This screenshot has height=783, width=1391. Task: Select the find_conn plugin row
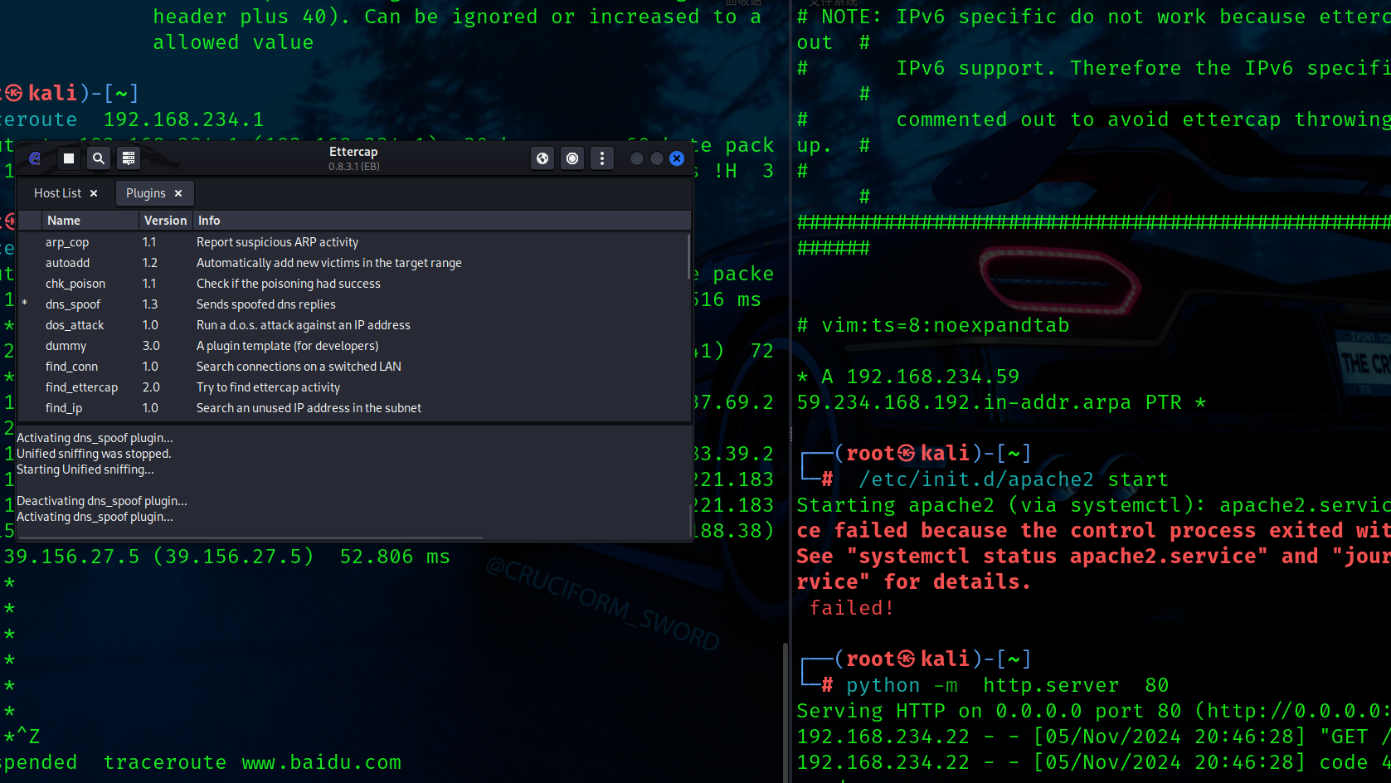pyautogui.click(x=354, y=367)
